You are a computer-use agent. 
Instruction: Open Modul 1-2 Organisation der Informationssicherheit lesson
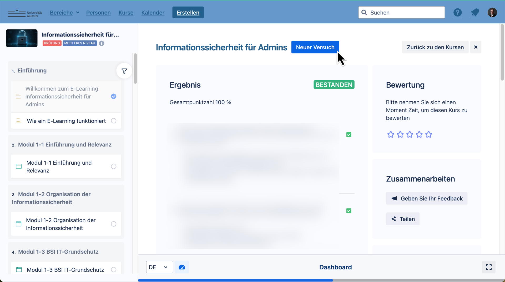(x=66, y=224)
